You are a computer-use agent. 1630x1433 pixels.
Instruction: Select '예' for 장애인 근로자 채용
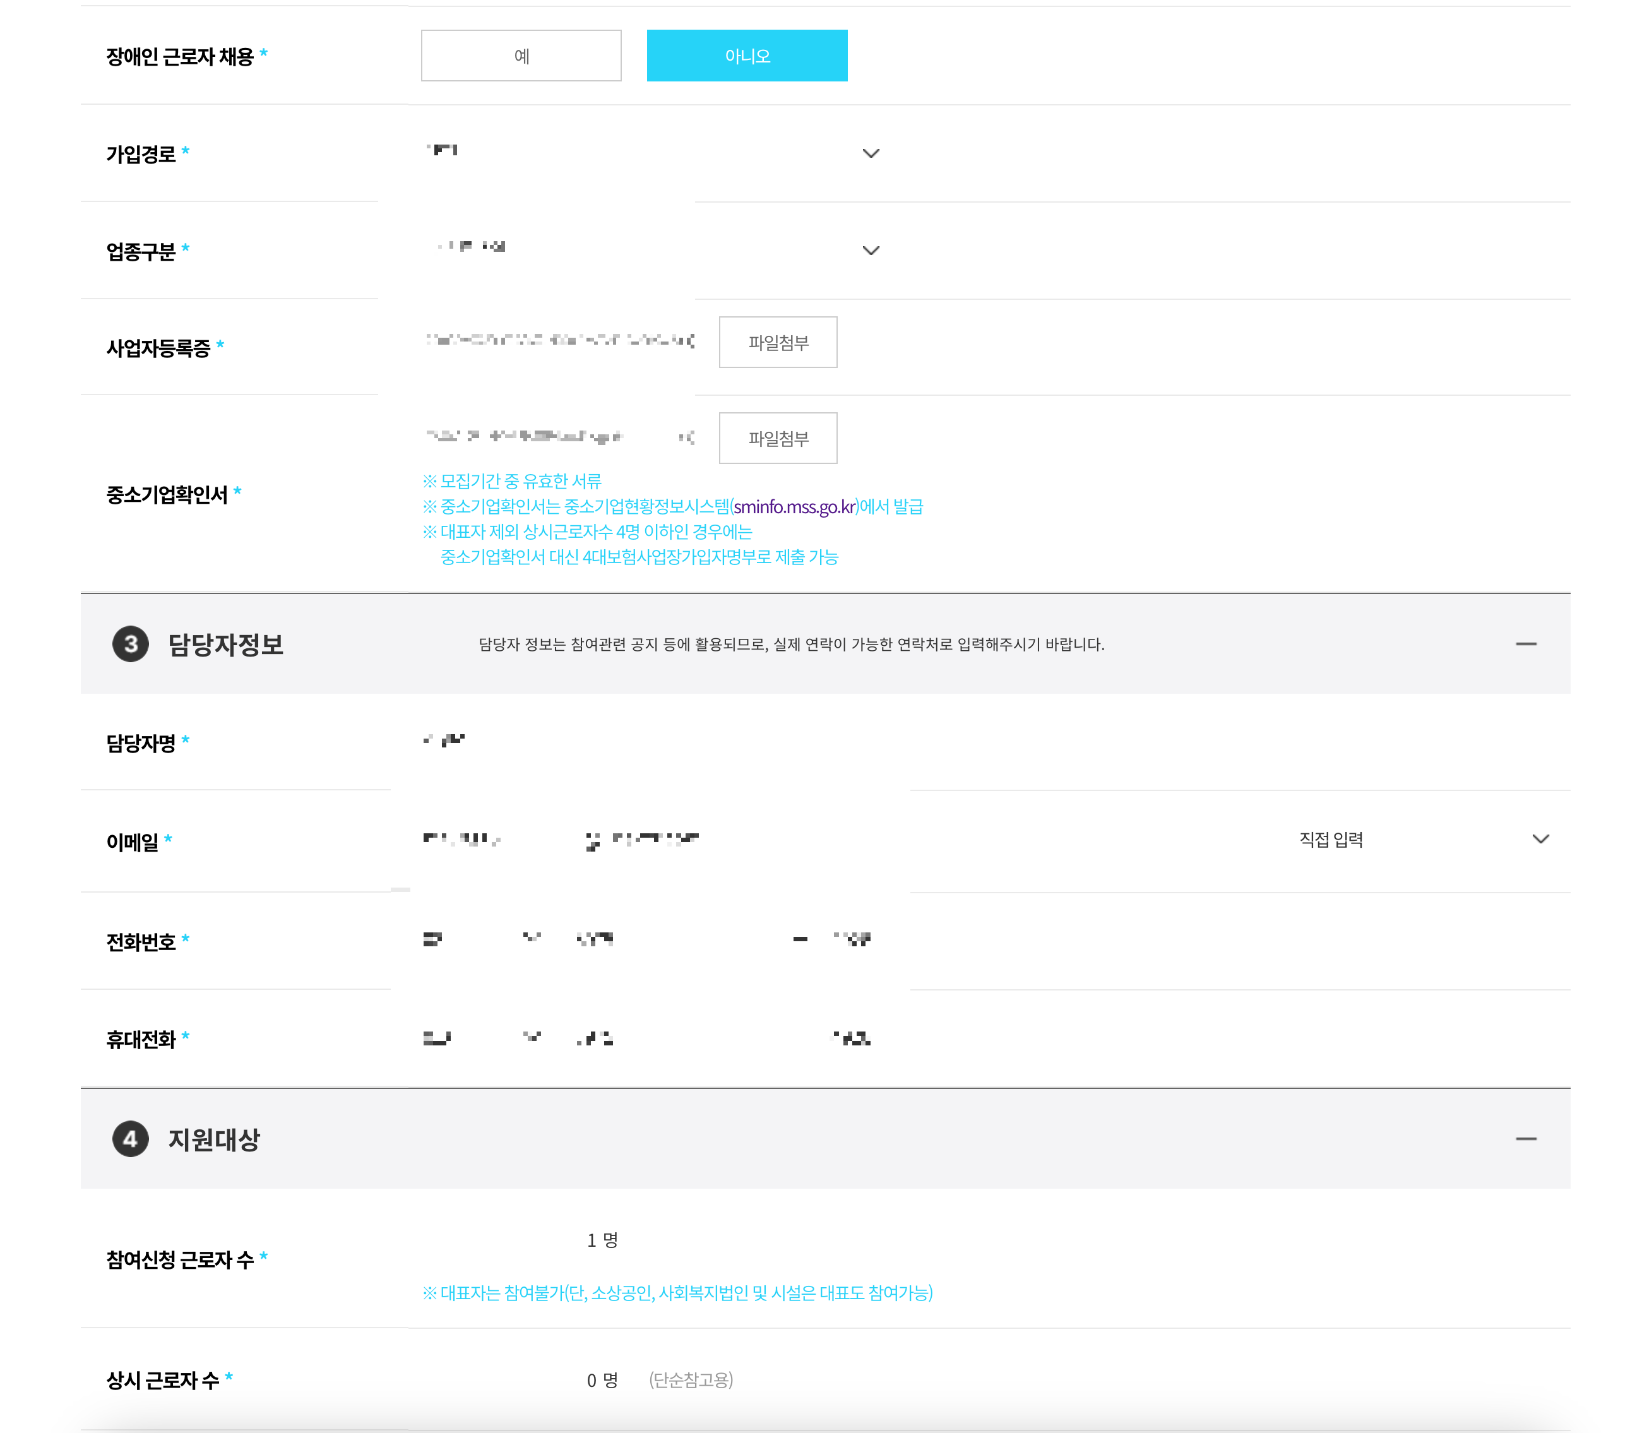pyautogui.click(x=521, y=56)
